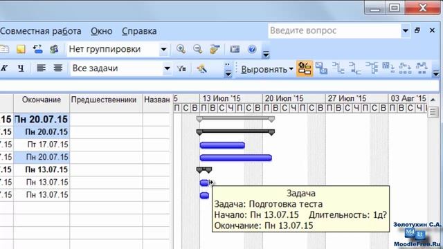443x249 pixels.
Task: Expand standard toolbar options after help icon
Action: (x=266, y=54)
